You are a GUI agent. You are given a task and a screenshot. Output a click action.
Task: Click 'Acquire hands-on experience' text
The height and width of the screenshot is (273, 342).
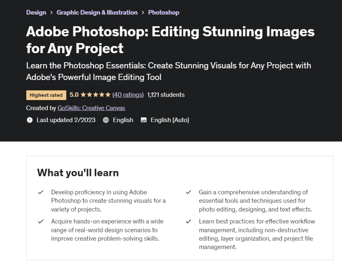pos(107,230)
